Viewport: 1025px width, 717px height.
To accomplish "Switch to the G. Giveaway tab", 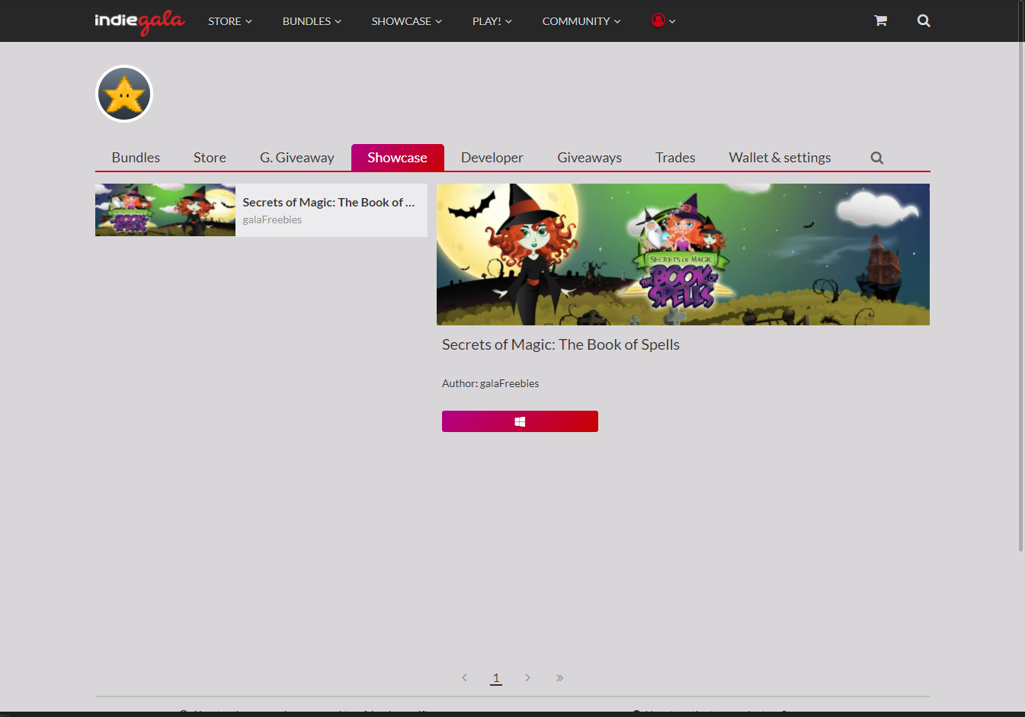I will click(x=297, y=158).
